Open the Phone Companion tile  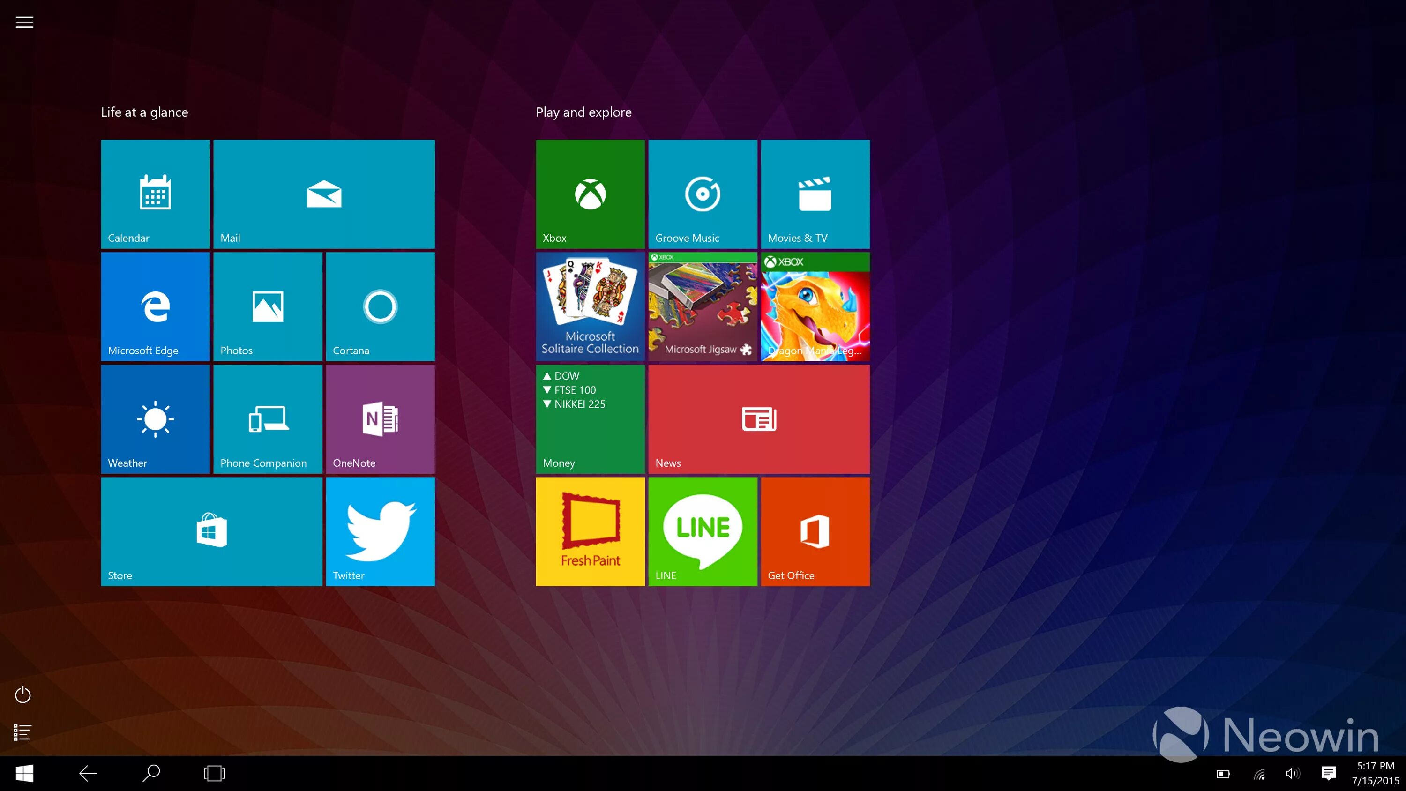tap(268, 419)
